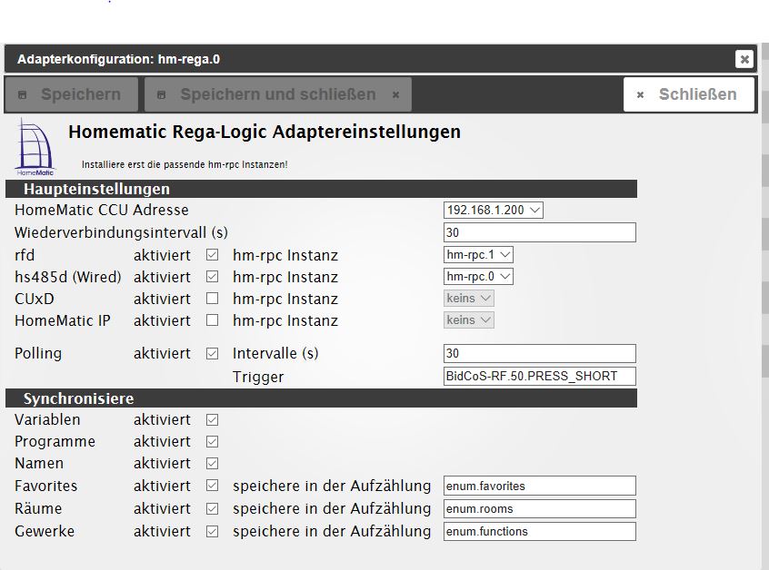769x570 pixels.
Task: Toggle the Polling aktiviert checkbox
Action: click(x=213, y=353)
